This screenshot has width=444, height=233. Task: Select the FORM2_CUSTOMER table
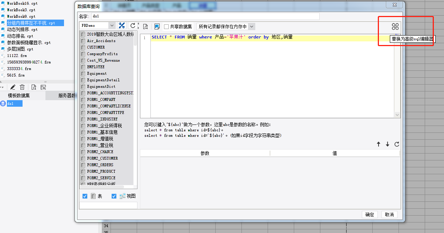tap(102, 158)
